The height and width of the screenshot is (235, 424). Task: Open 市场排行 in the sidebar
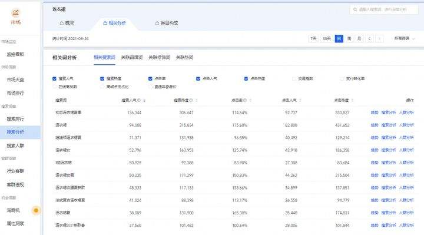tap(15, 93)
